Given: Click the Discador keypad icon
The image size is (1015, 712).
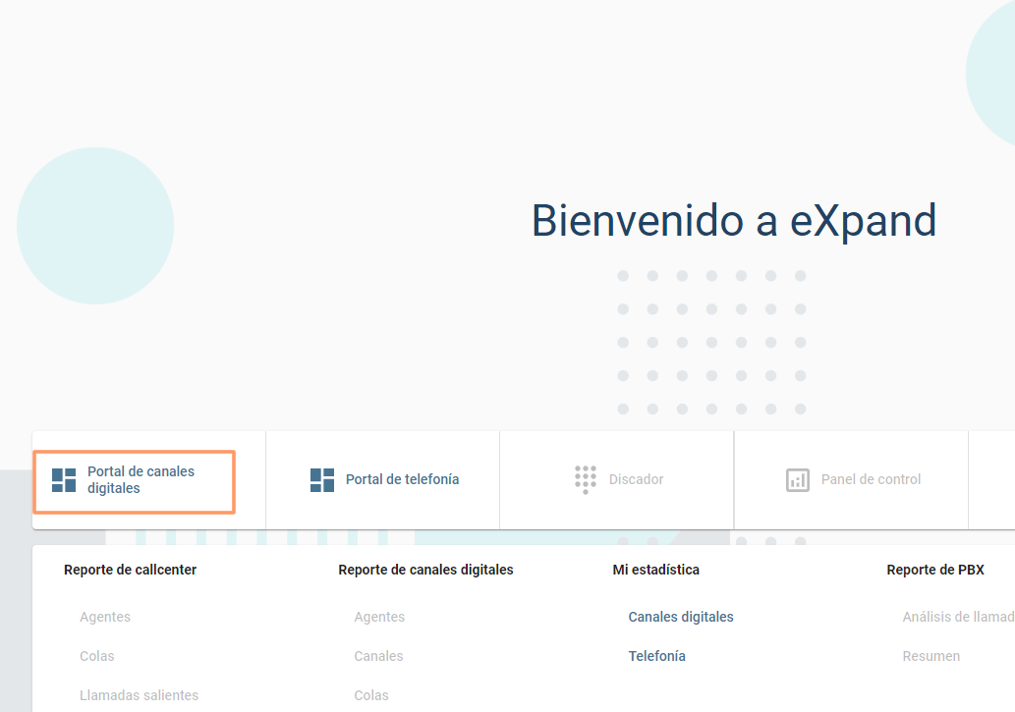Looking at the screenshot, I should click(586, 479).
